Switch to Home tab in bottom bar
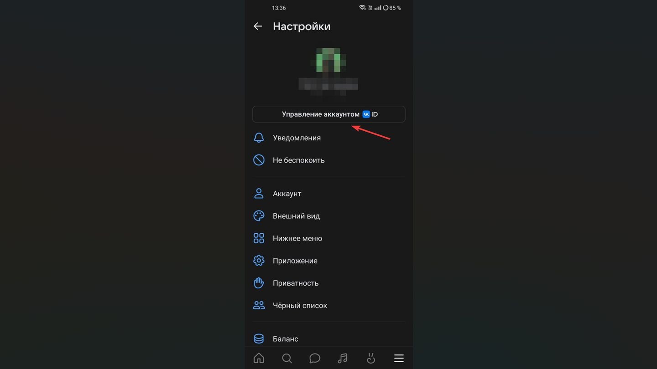657x369 pixels. [259, 358]
